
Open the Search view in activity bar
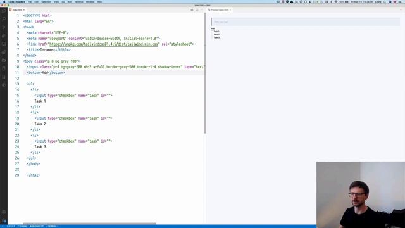(4, 19)
